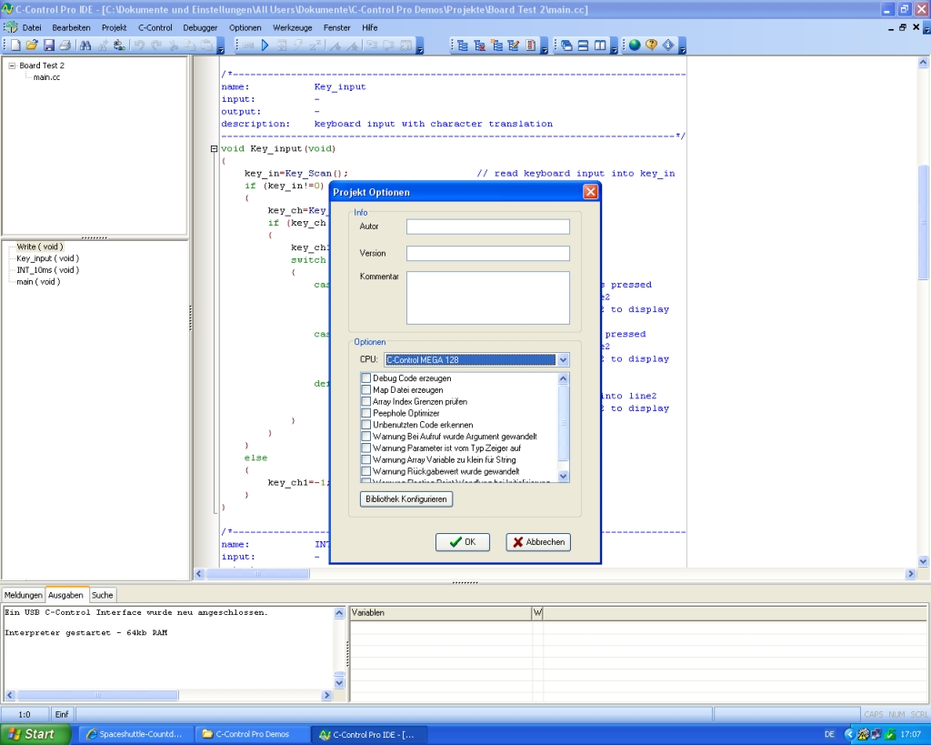This screenshot has width=931, height=745.
Task: Click the Abbrechen button
Action: coord(538,542)
